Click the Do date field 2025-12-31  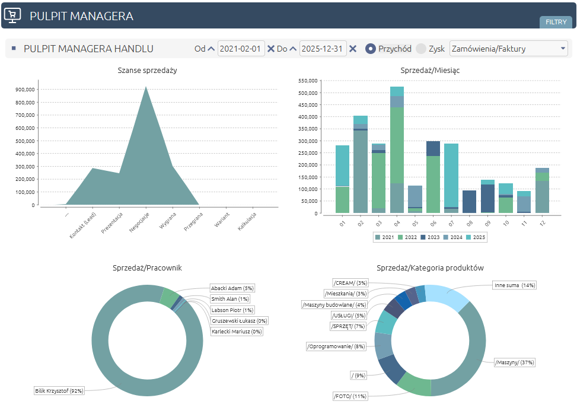(x=323, y=49)
